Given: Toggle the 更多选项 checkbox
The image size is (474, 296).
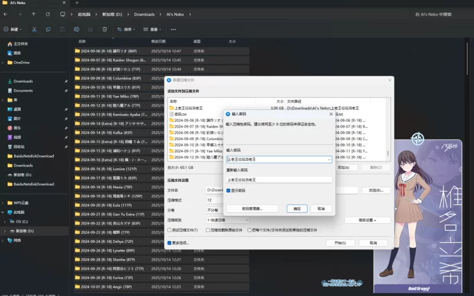Looking at the screenshot, I should [169, 243].
